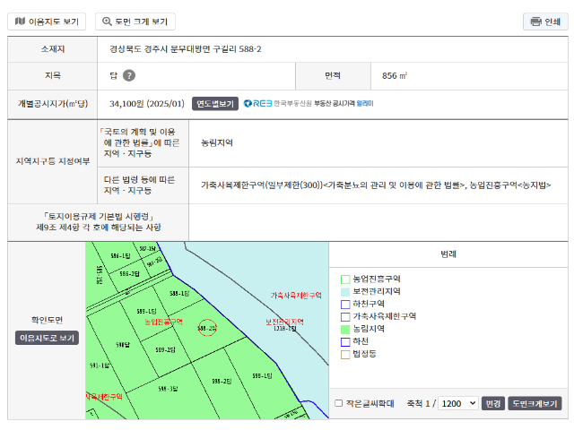Open the 부동산 공시가격 알리미 link
This screenshot has height=430, width=574.
point(344,103)
